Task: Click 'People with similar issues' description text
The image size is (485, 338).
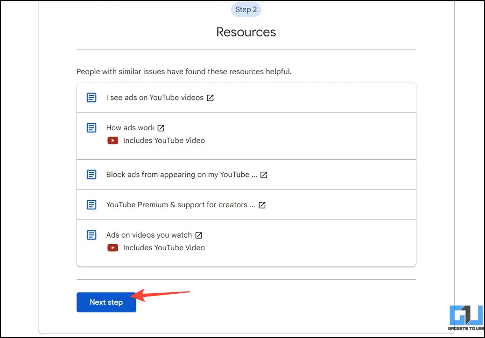Action: click(184, 72)
